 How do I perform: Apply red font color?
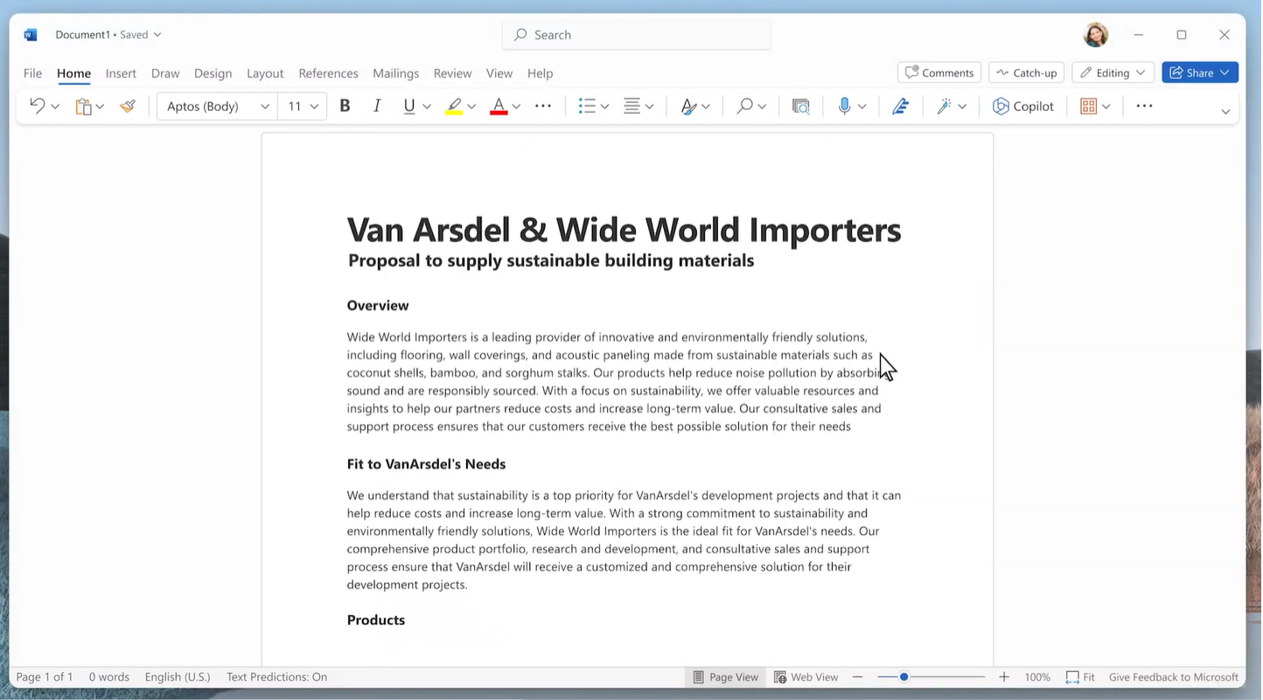[x=499, y=107]
